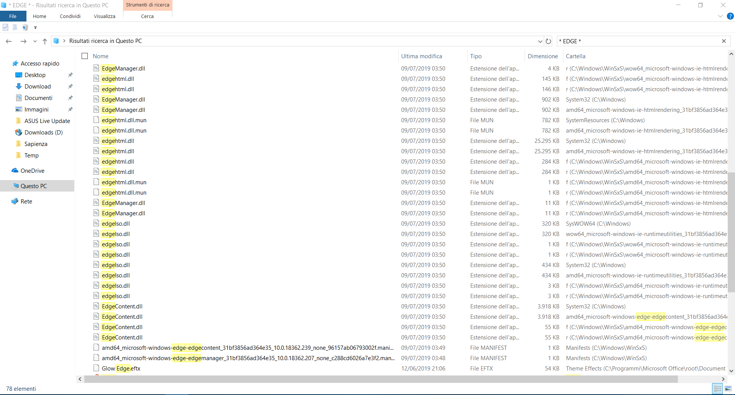Tick the select-all checkbox beside Nome
The image size is (735, 395).
85,56
